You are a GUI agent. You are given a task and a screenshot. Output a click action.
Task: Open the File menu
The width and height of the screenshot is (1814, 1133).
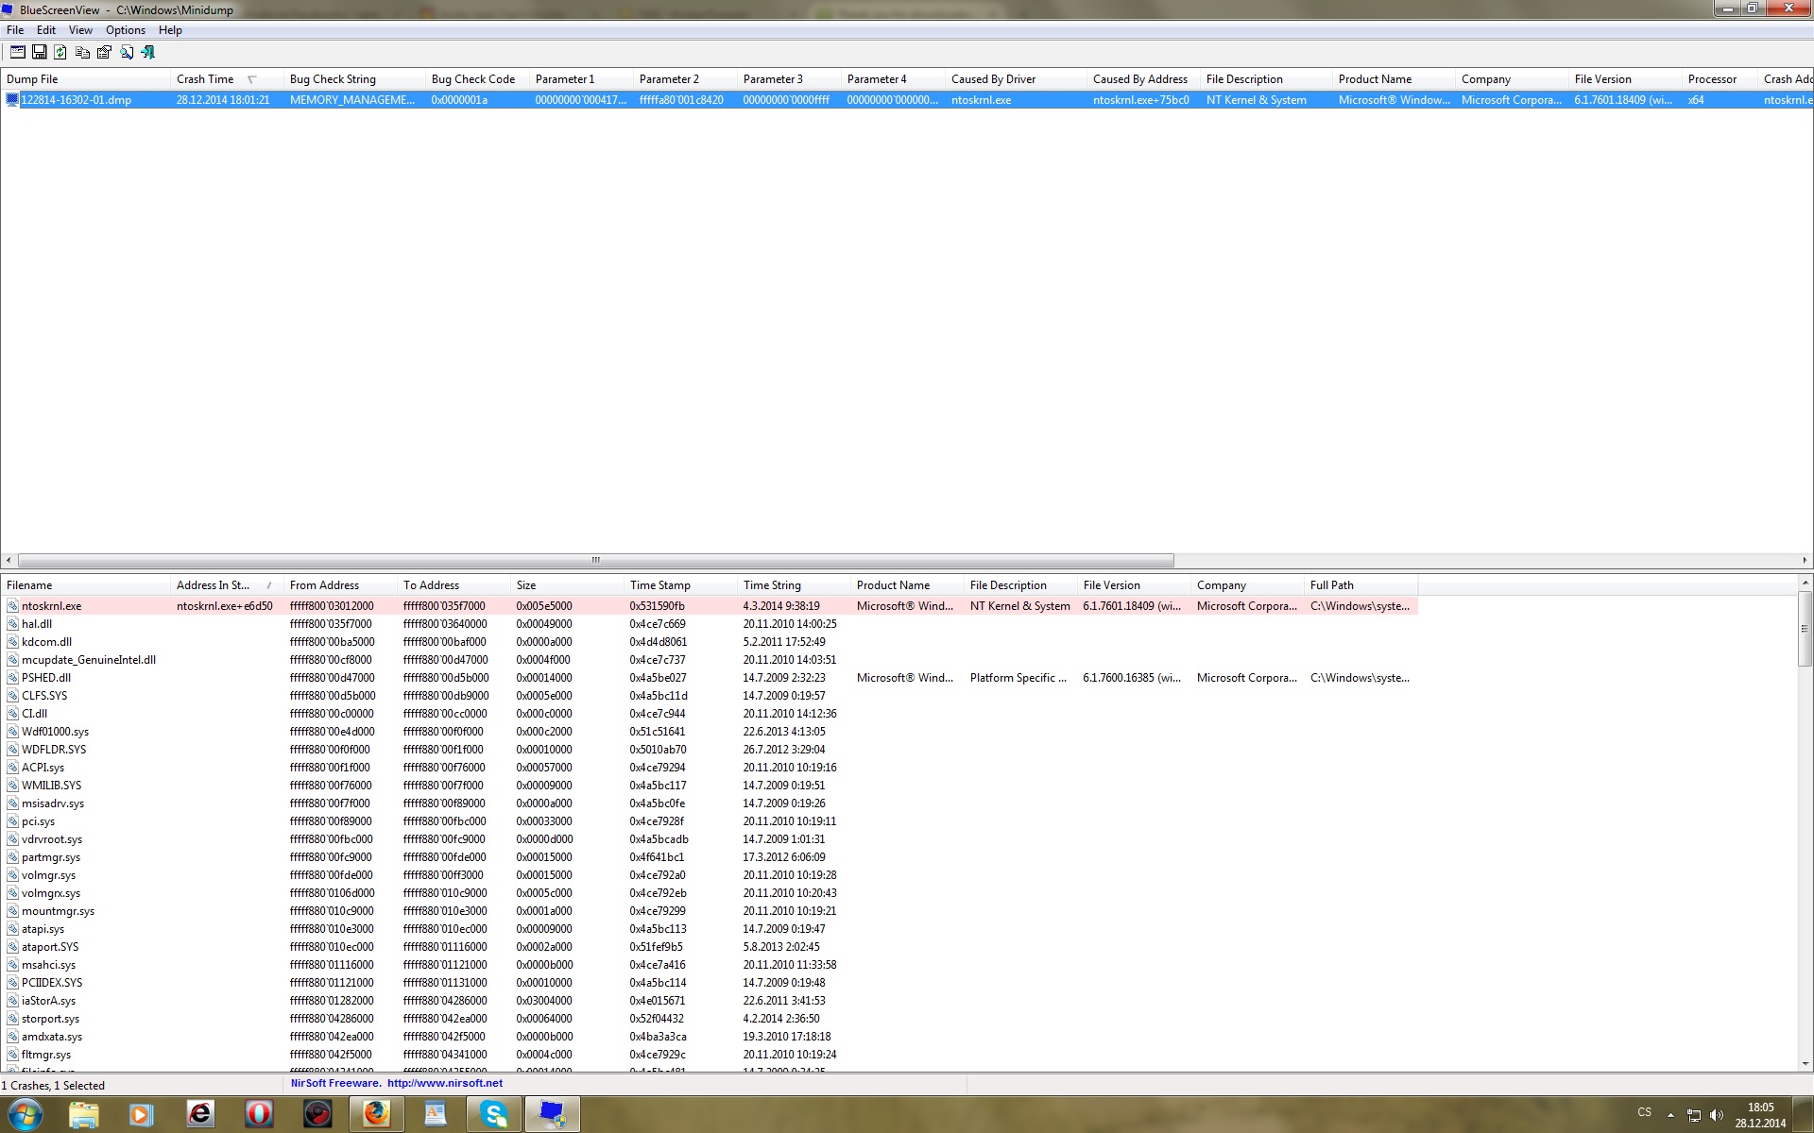15,30
